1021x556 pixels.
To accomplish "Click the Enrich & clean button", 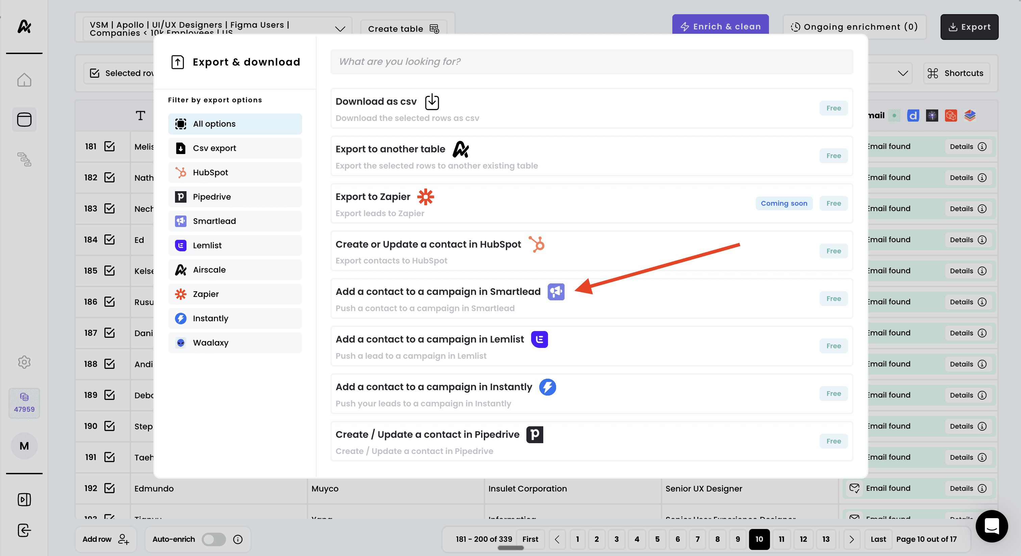I will click(x=720, y=26).
